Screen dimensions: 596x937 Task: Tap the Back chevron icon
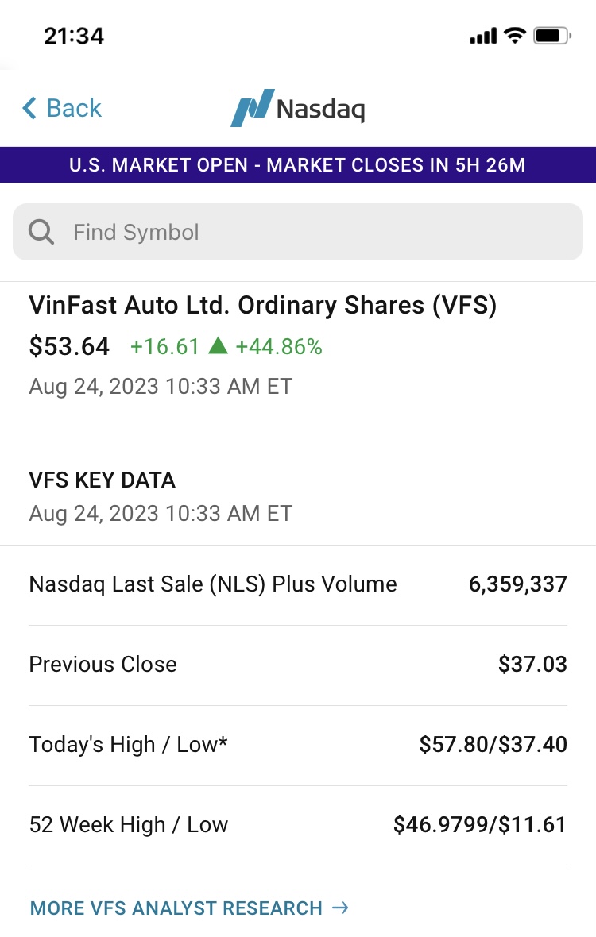29,108
